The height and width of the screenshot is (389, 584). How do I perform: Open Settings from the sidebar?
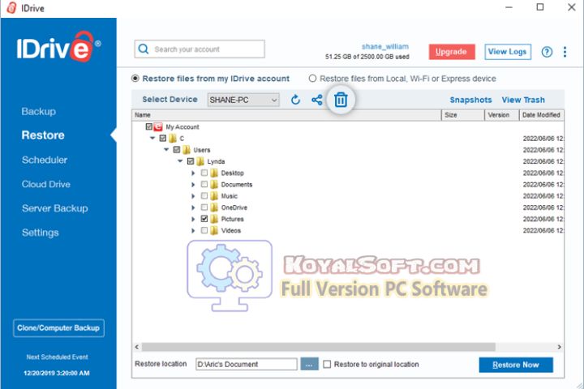pyautogui.click(x=41, y=233)
